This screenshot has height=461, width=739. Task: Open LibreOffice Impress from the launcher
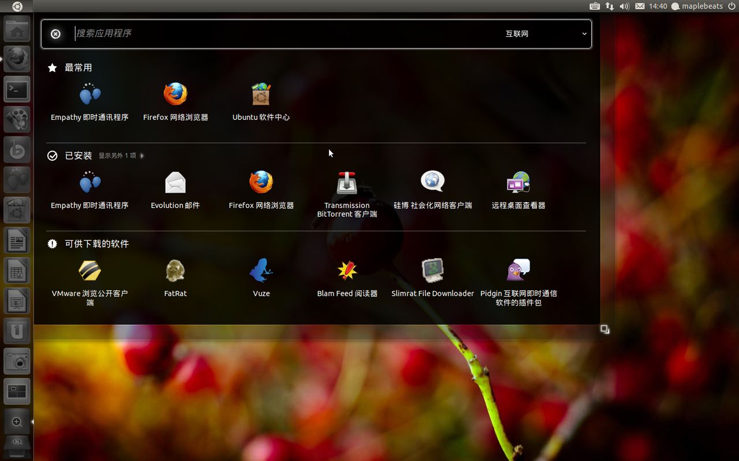(x=17, y=301)
